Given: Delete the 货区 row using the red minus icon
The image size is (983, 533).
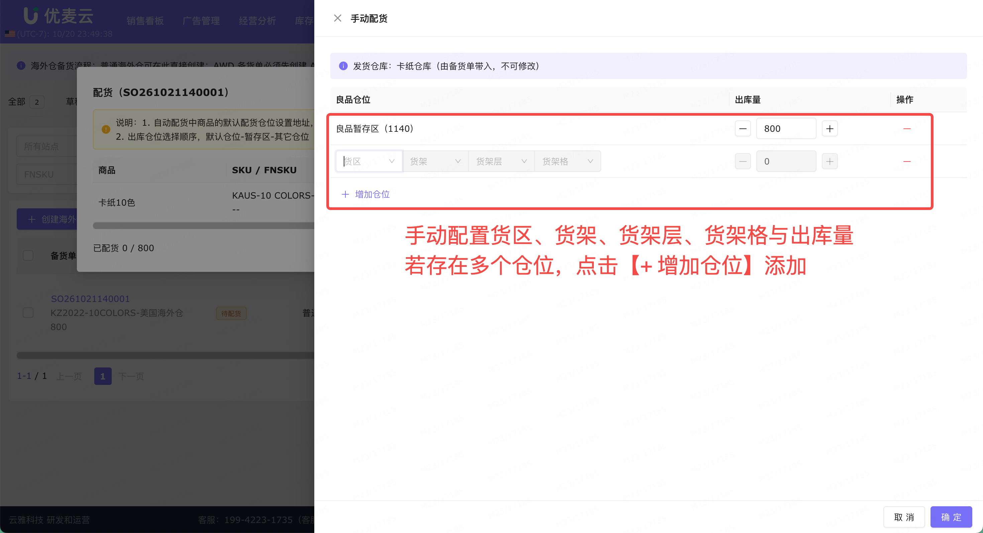Looking at the screenshot, I should pos(907,162).
